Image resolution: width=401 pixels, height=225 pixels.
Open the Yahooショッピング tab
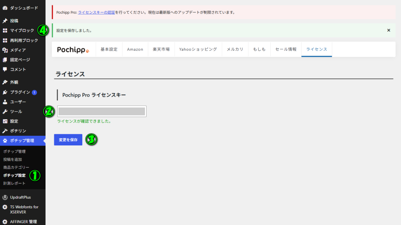tap(198, 49)
